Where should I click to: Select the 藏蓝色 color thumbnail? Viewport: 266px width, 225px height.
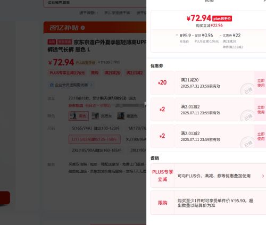127,116
